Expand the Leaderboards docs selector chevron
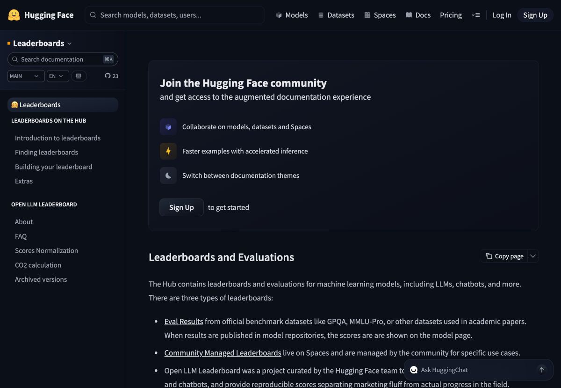Image resolution: width=561 pixels, height=388 pixels. (x=70, y=44)
